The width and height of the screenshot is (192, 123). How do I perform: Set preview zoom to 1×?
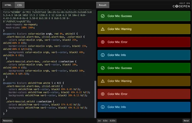point(99,121)
